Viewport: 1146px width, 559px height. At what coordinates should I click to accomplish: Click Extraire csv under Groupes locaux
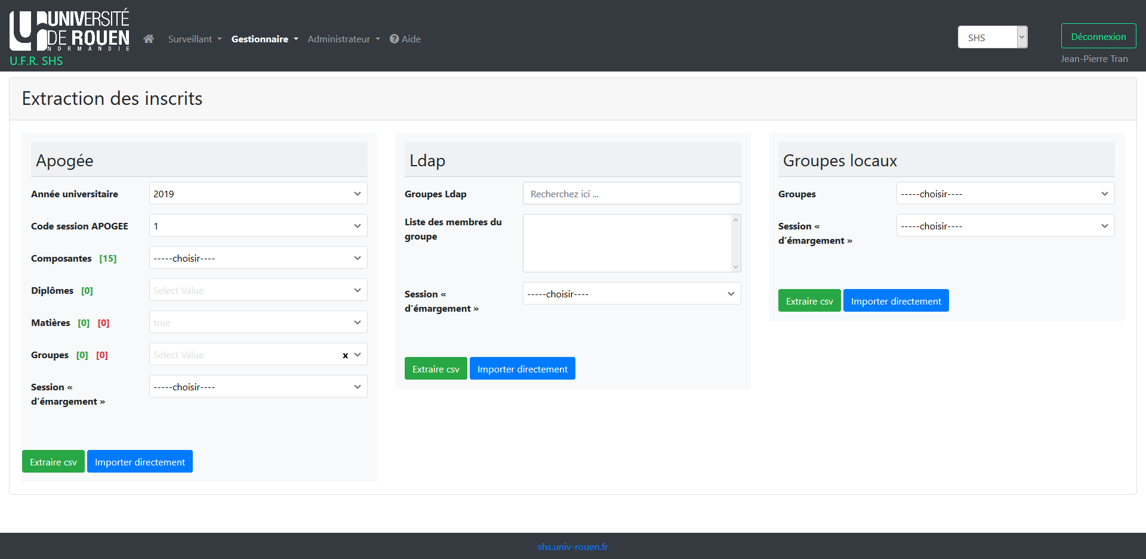click(809, 301)
